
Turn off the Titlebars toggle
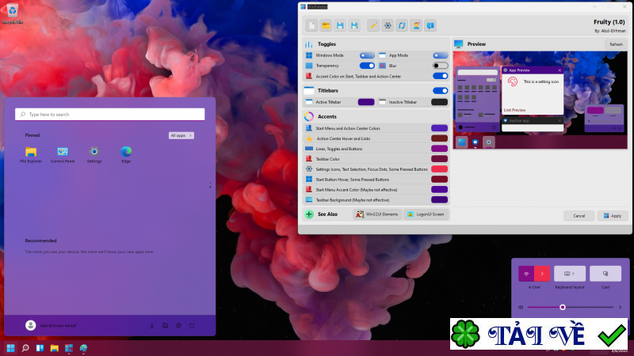point(440,91)
